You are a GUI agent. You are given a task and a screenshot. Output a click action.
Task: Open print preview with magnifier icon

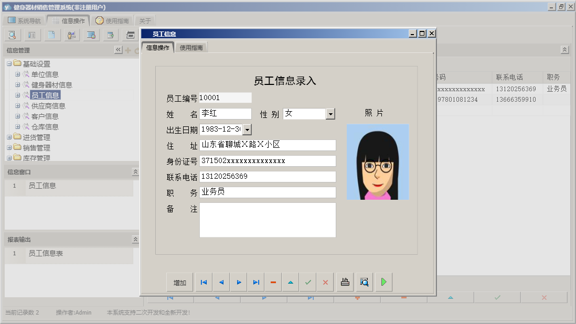[365, 282]
